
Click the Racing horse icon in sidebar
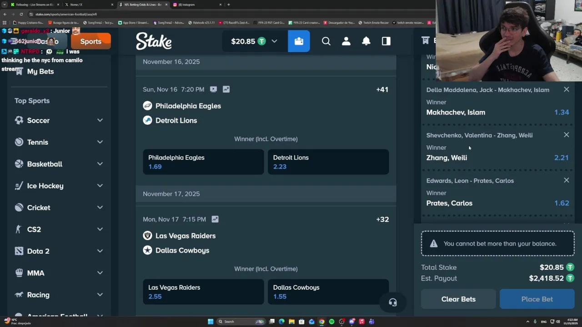click(19, 295)
